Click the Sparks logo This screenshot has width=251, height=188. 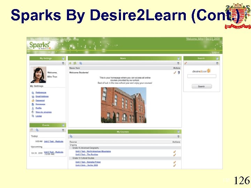click(x=40, y=46)
